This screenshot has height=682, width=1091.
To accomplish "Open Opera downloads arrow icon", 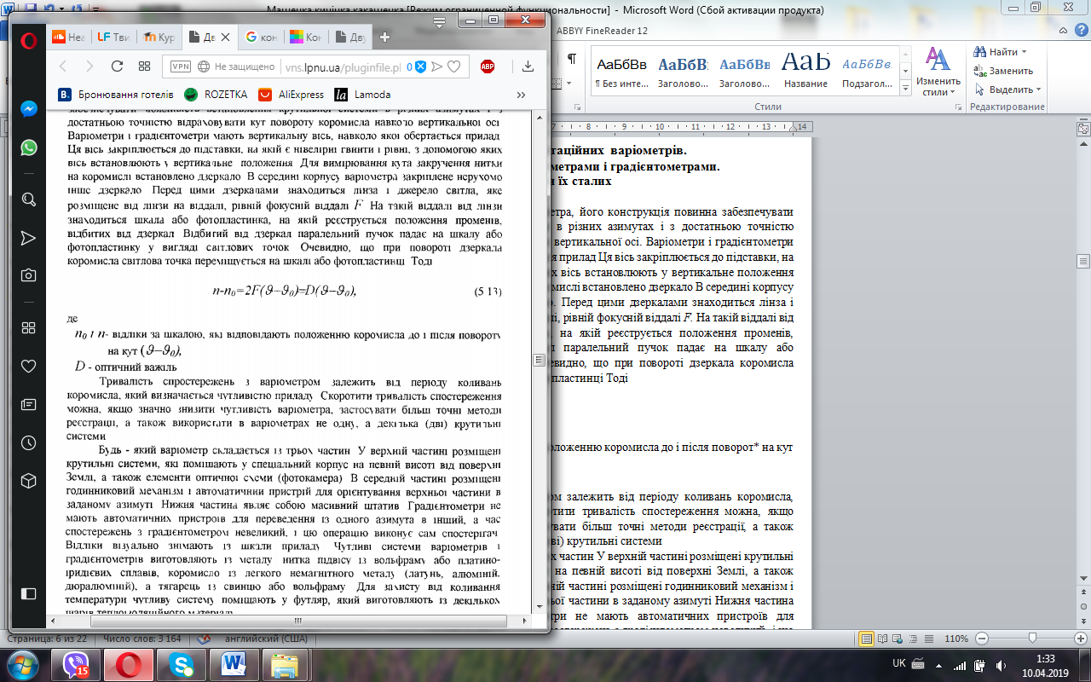I will (x=528, y=66).
